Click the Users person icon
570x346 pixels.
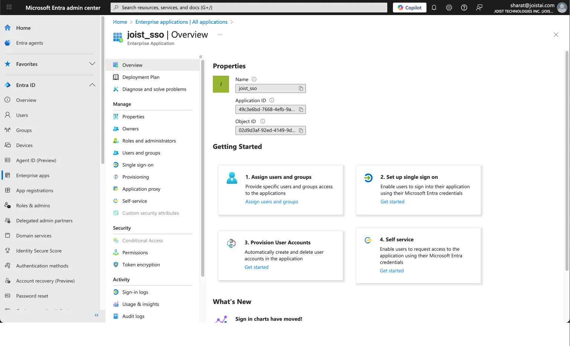[8, 115]
